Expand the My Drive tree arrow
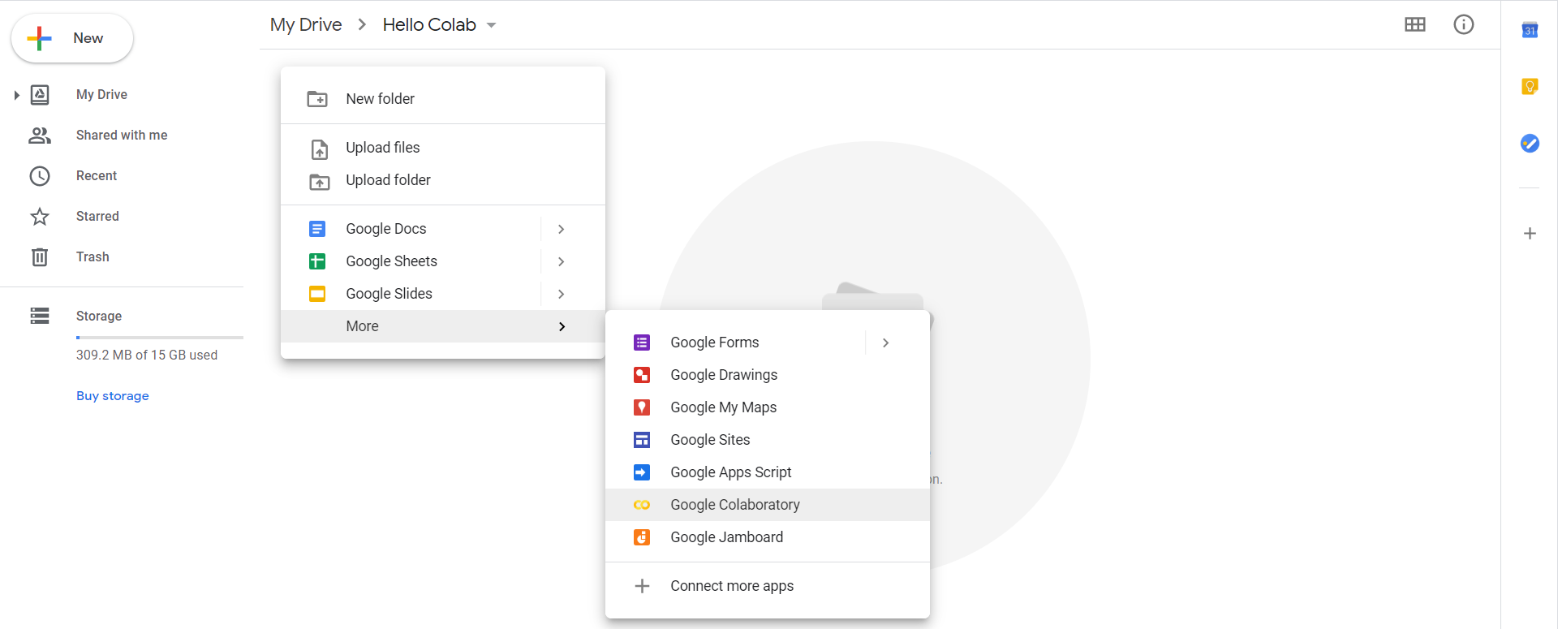The image size is (1558, 629). click(x=16, y=95)
